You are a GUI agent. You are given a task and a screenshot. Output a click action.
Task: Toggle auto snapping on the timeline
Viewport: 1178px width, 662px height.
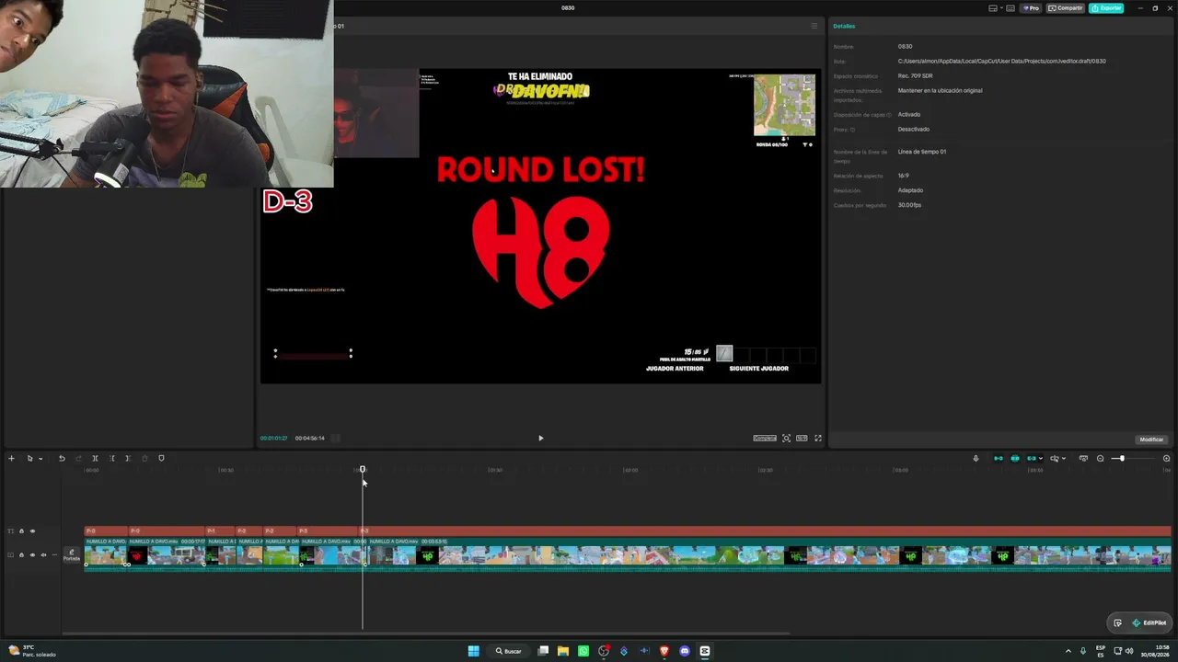coord(1015,458)
